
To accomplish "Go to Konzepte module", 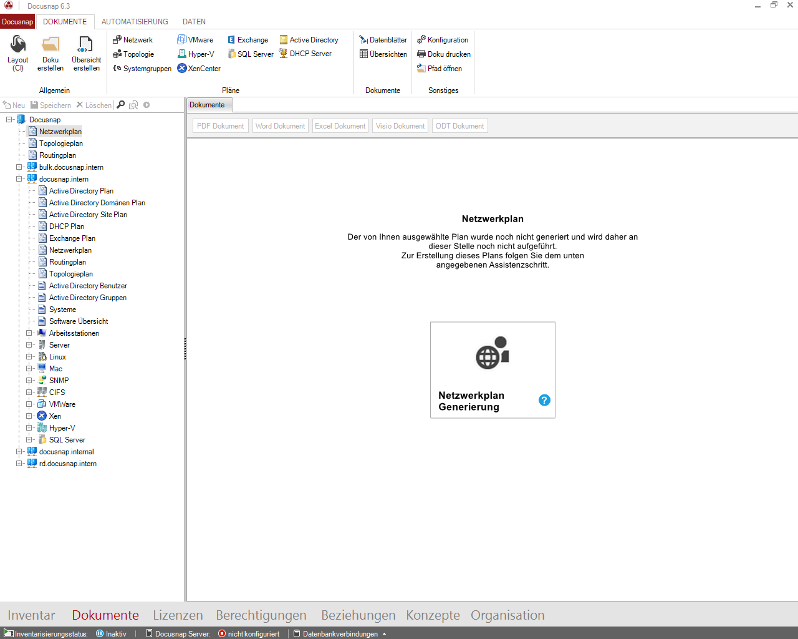I will (x=433, y=615).
